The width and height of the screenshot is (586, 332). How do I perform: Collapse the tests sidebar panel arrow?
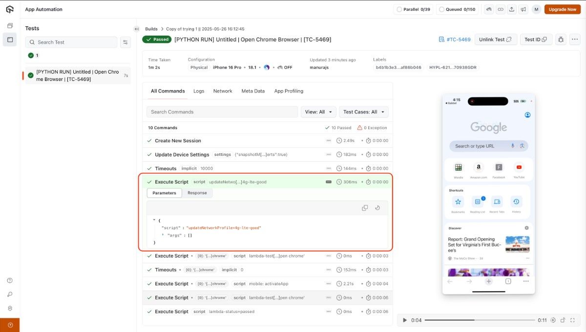(137, 29)
